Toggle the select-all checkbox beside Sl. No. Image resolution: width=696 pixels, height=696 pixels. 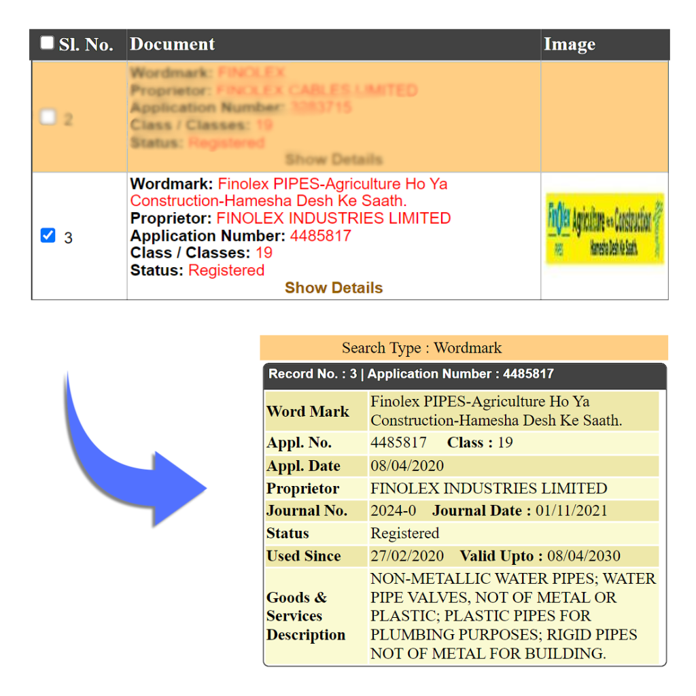(x=47, y=43)
